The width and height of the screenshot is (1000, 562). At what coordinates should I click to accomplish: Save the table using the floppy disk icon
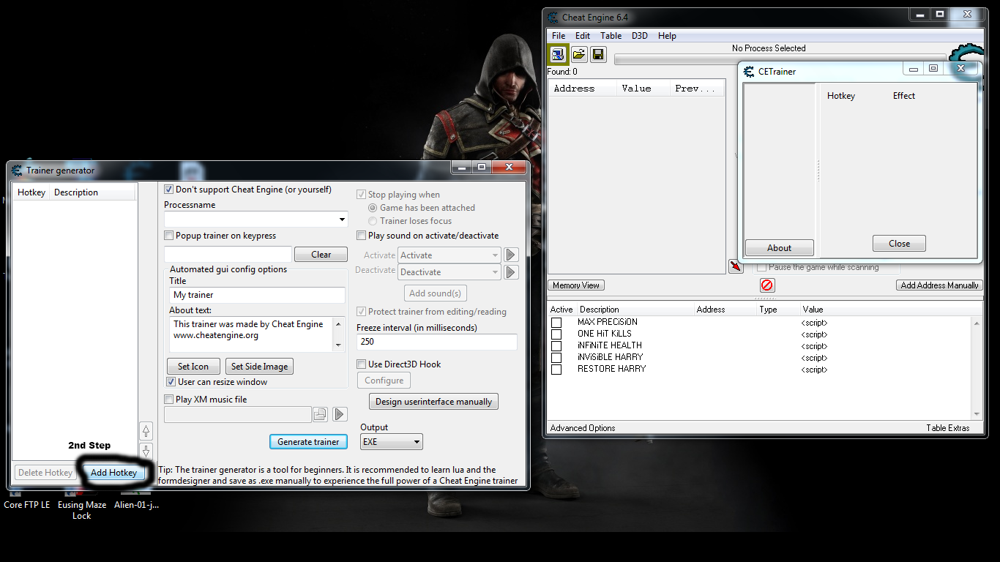click(598, 54)
